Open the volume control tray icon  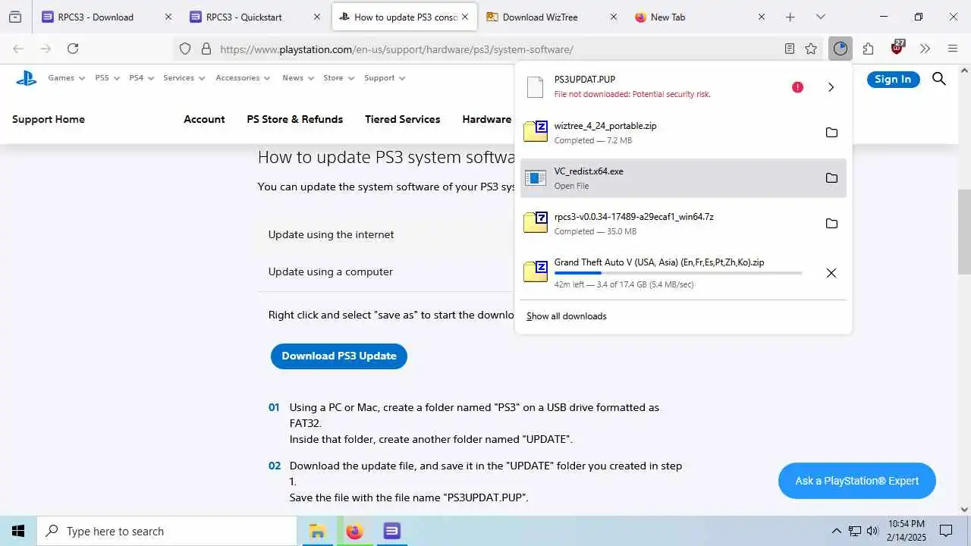pyautogui.click(x=872, y=531)
